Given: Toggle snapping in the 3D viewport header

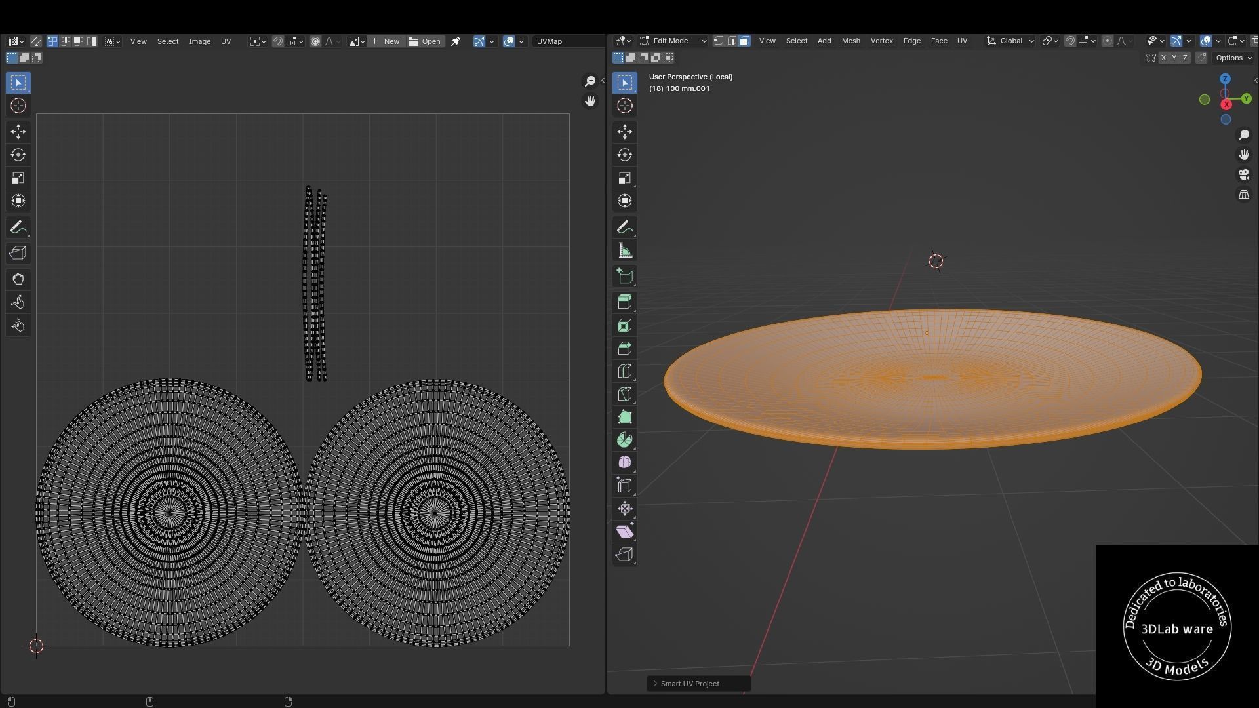Looking at the screenshot, I should pos(1070,41).
